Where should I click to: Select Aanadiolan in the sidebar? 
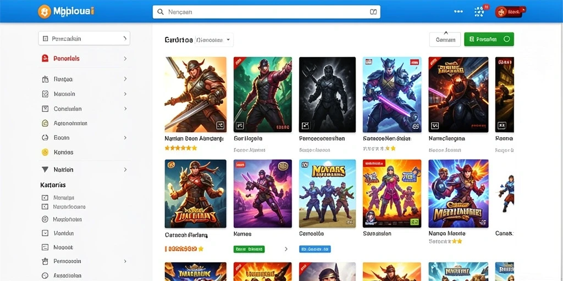(x=68, y=276)
